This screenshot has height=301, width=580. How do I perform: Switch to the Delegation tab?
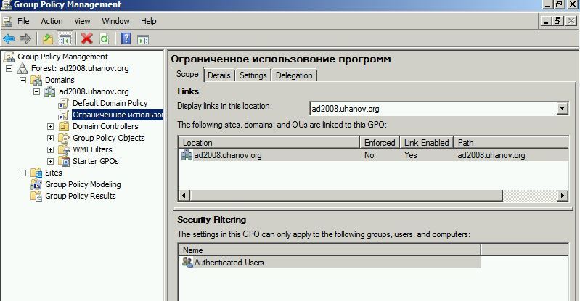294,75
